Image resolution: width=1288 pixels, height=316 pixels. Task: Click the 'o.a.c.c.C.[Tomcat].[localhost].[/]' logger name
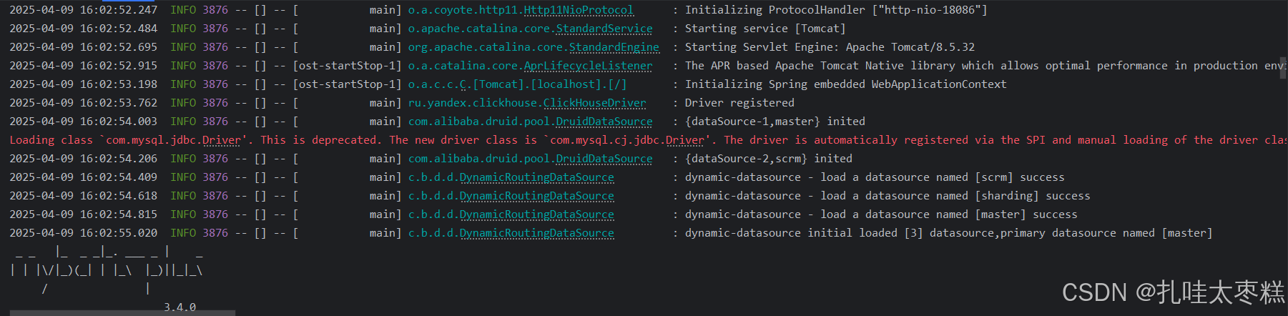(517, 84)
